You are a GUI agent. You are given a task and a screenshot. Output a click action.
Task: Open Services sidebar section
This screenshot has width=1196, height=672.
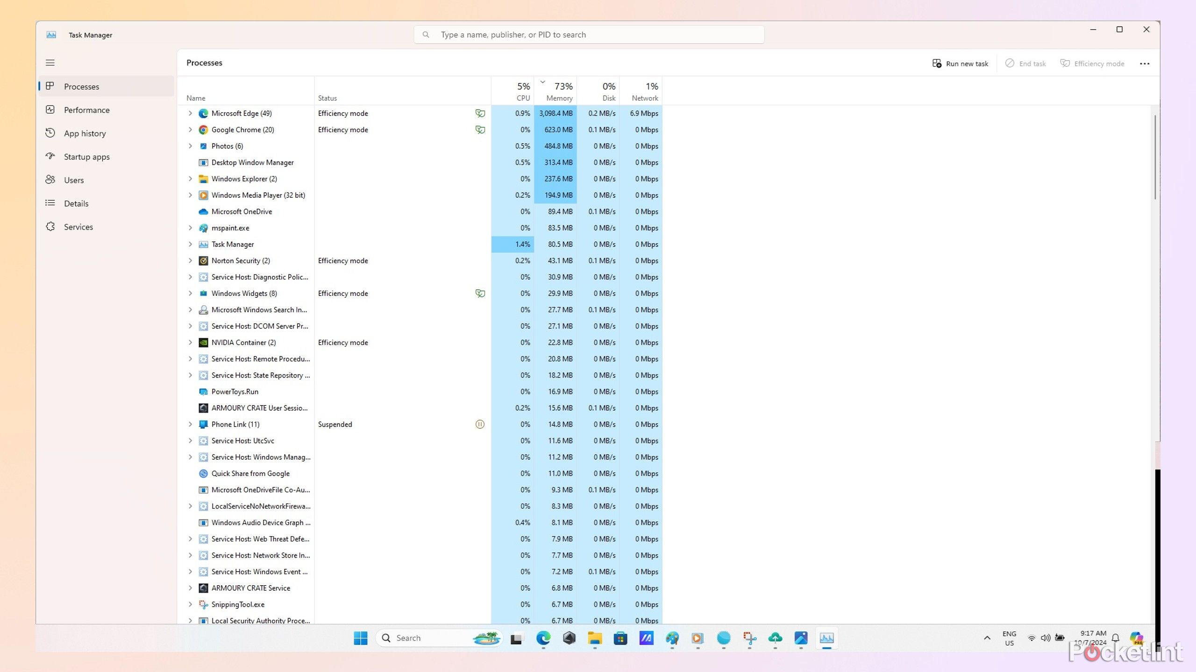point(78,226)
